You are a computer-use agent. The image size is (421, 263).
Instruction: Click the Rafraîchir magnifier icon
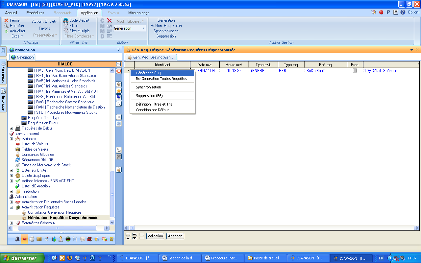point(6,25)
